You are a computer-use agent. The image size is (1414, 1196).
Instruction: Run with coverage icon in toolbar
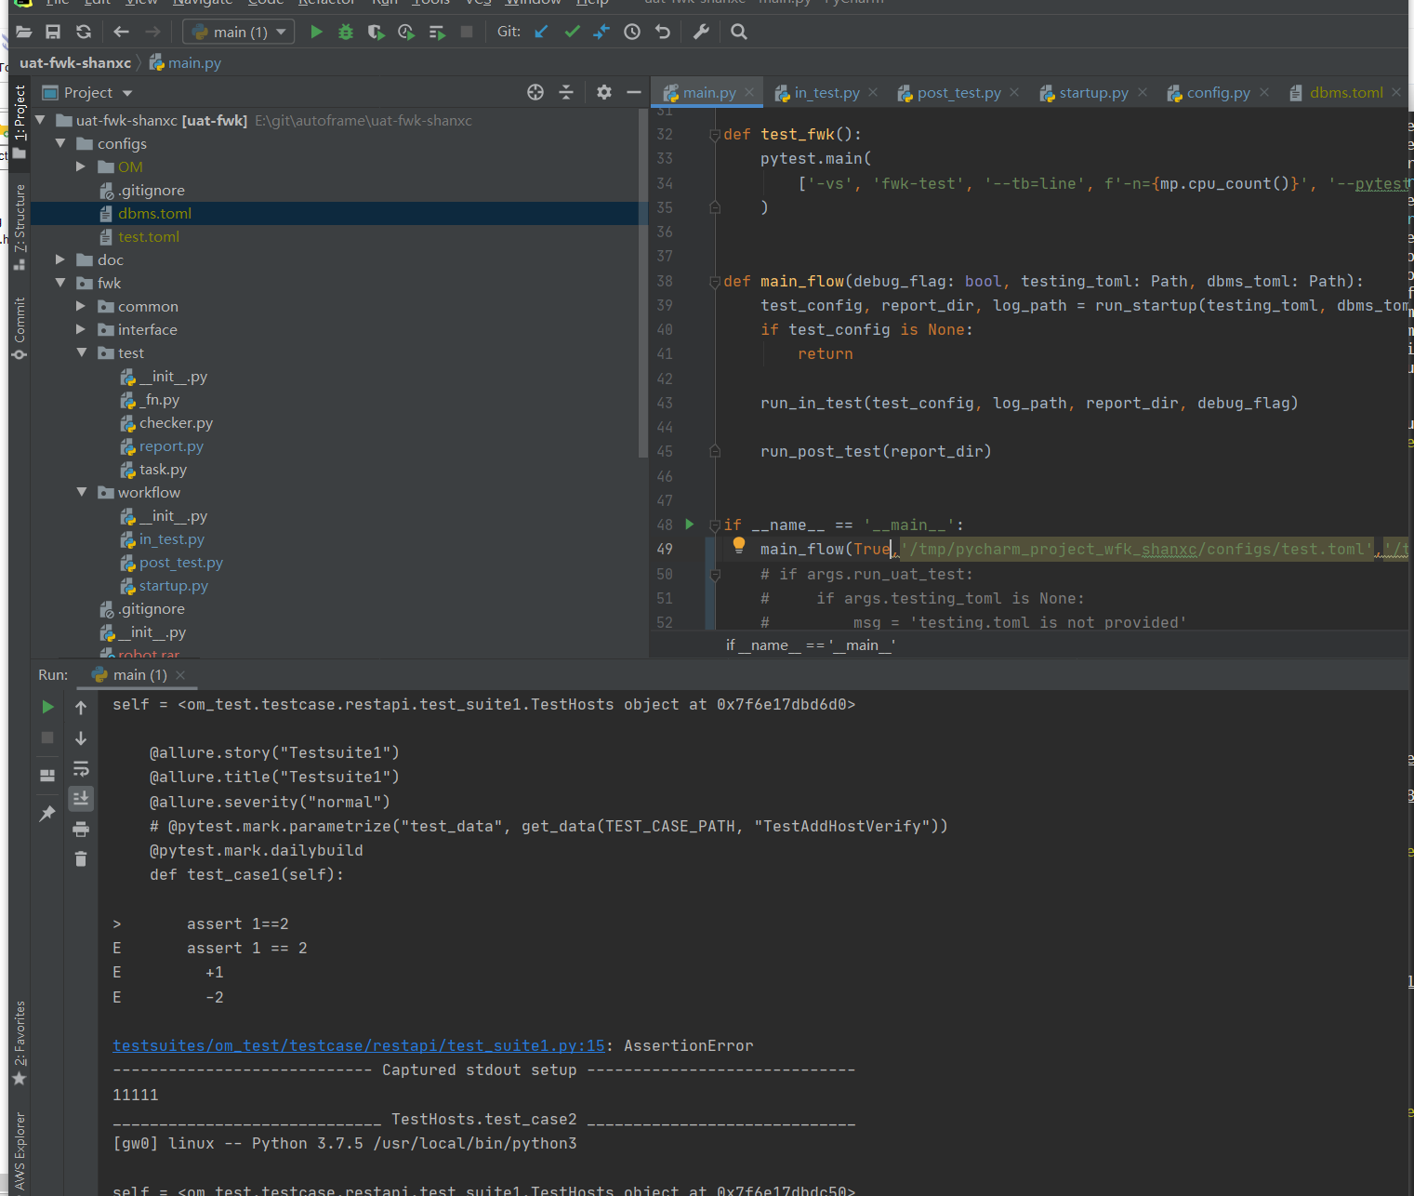(x=376, y=32)
